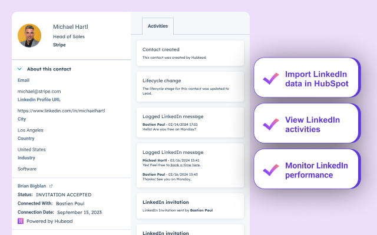This screenshot has height=235, width=377.
Task: Click the external link icon beside Brian Bigblan
Action: (x=51, y=186)
